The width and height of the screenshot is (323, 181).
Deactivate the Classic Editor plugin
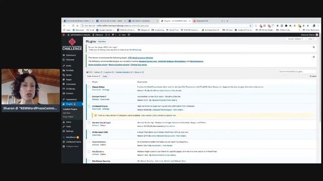[x=96, y=90]
